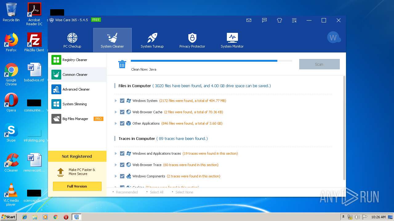This screenshot has width=394, height=221.
Task: Uncheck Windows and Applications traces checkbox
Action: (x=122, y=153)
